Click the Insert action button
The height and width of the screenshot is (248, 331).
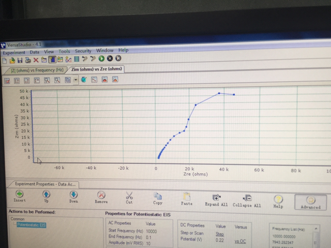[x=20, y=196]
